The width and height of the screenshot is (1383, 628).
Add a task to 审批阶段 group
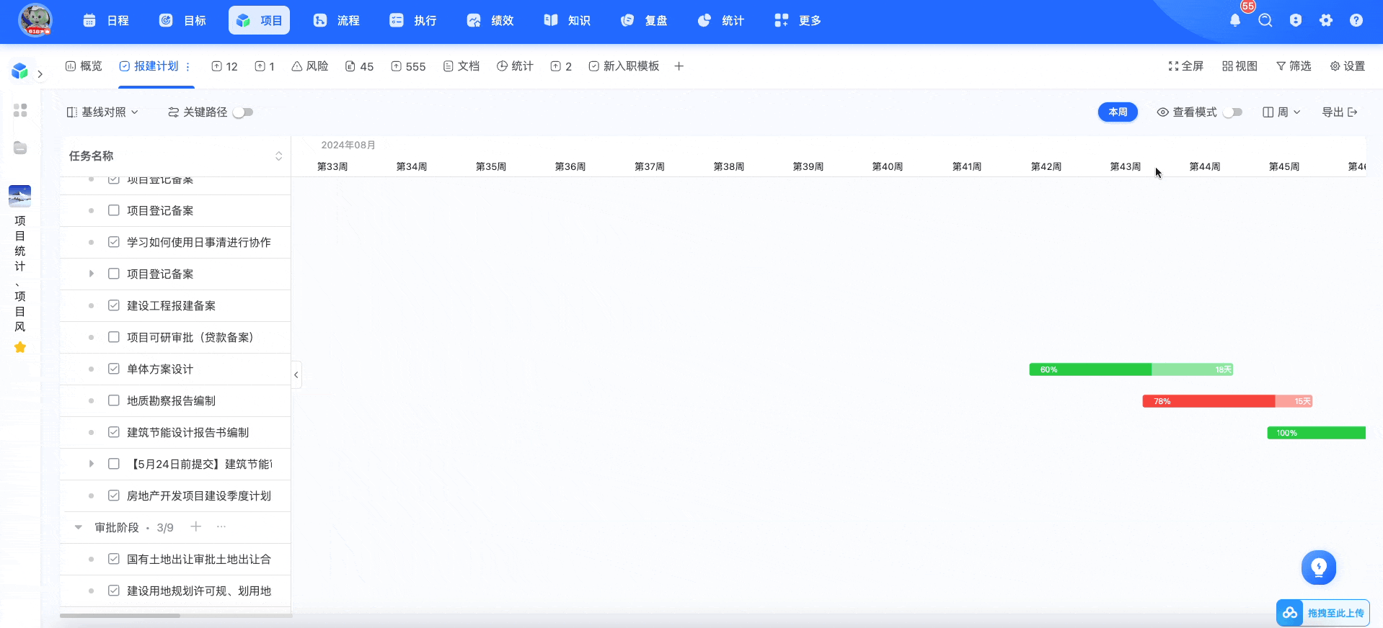pyautogui.click(x=195, y=526)
